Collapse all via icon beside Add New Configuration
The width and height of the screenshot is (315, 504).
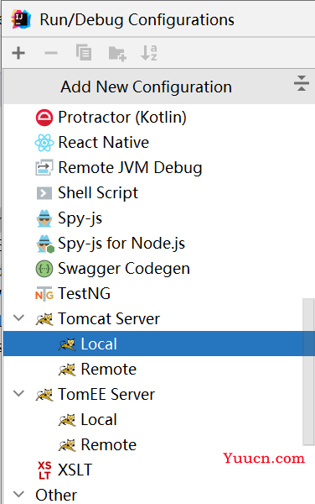[x=302, y=83]
